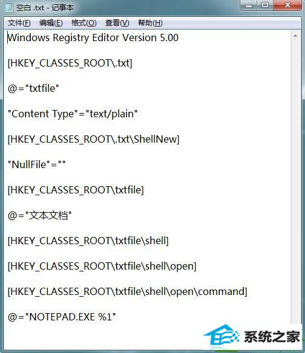
Task: Click the "Content Type"="text/plain" line
Action: (x=73, y=114)
